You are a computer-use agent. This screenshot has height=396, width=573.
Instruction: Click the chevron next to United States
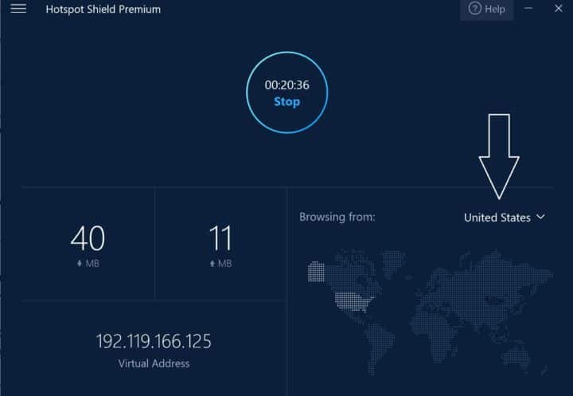point(540,217)
